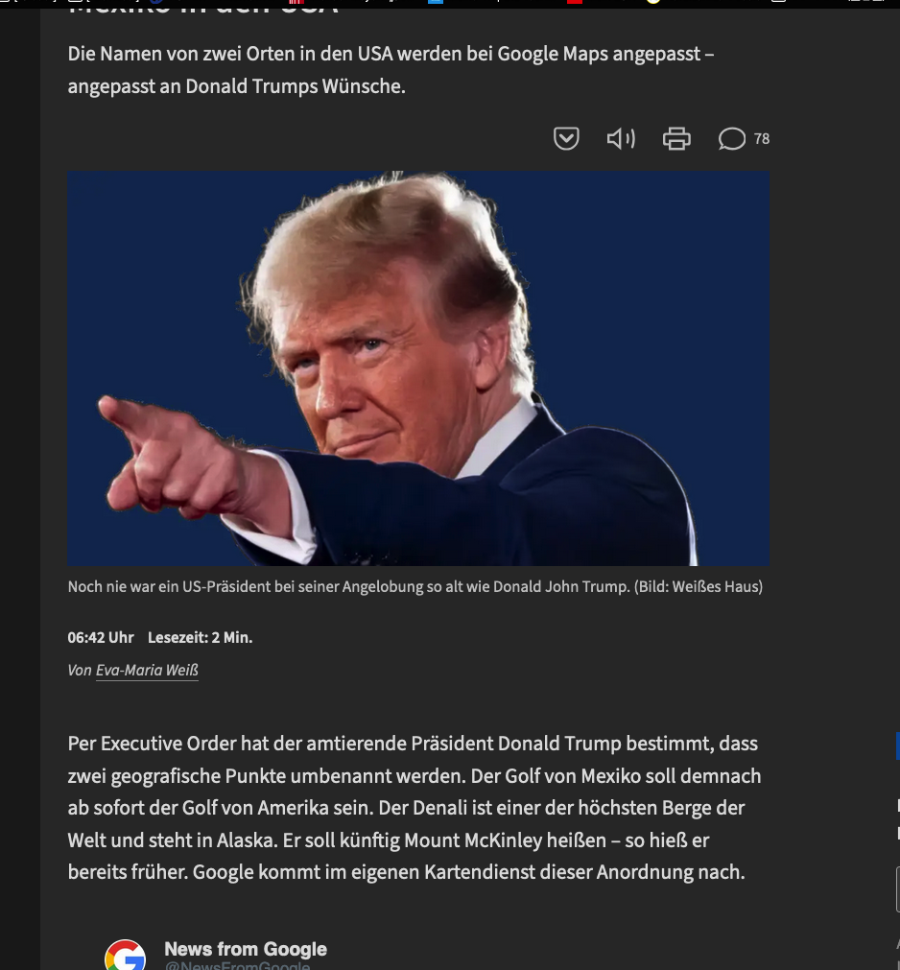Click the photo caption about Angelobung
The width and height of the screenshot is (900, 970).
(415, 586)
